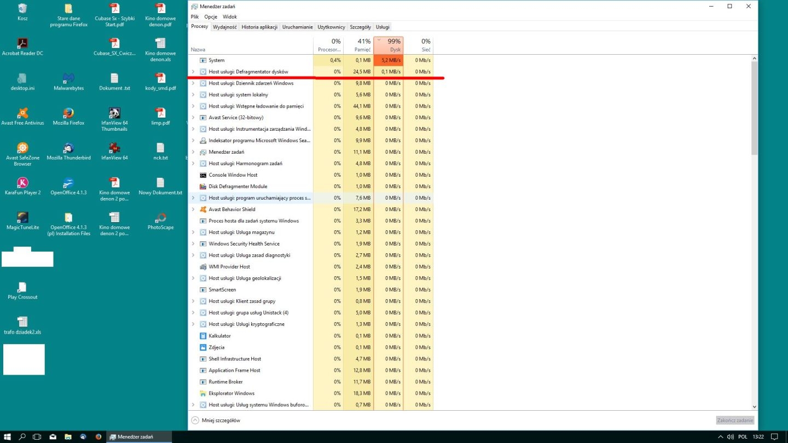Select the Malwarebytes desktop icon
Viewport: 788px width, 443px height.
68,81
